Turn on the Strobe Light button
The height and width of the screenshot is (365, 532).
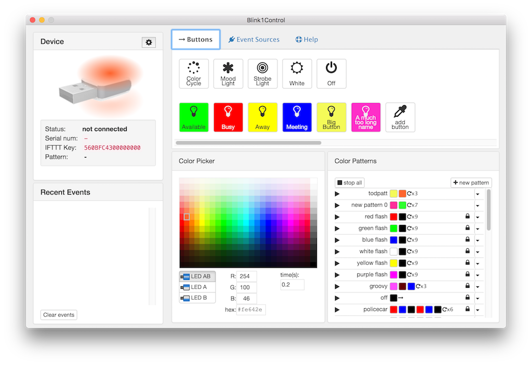coord(262,74)
